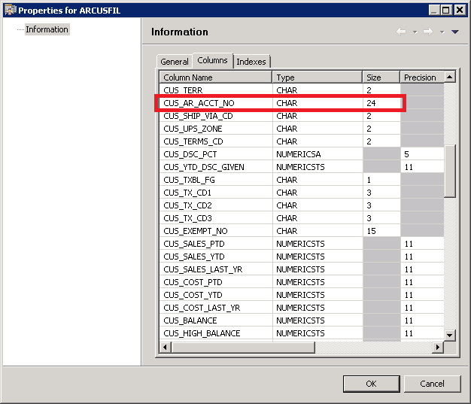471x404 pixels.
Task: Select the CUS_TX_CD3 row
Action: click(302, 218)
